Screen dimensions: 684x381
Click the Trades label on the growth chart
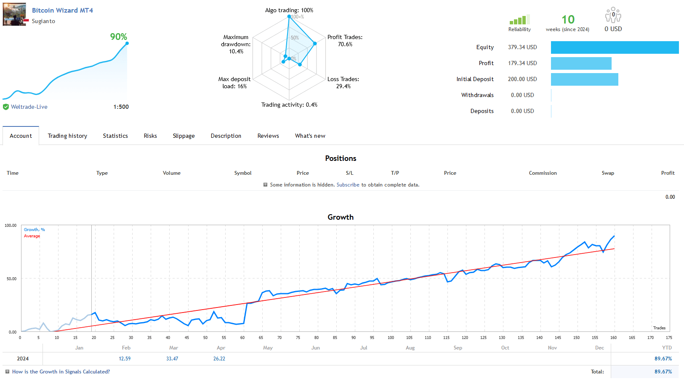click(x=659, y=328)
